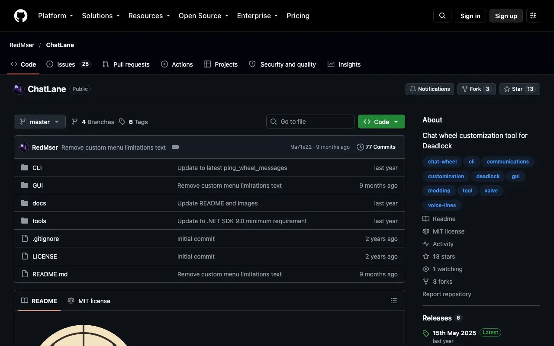Screen dimensions: 554x346
Task: Open the 3 forks link in About
Action: 437,282
